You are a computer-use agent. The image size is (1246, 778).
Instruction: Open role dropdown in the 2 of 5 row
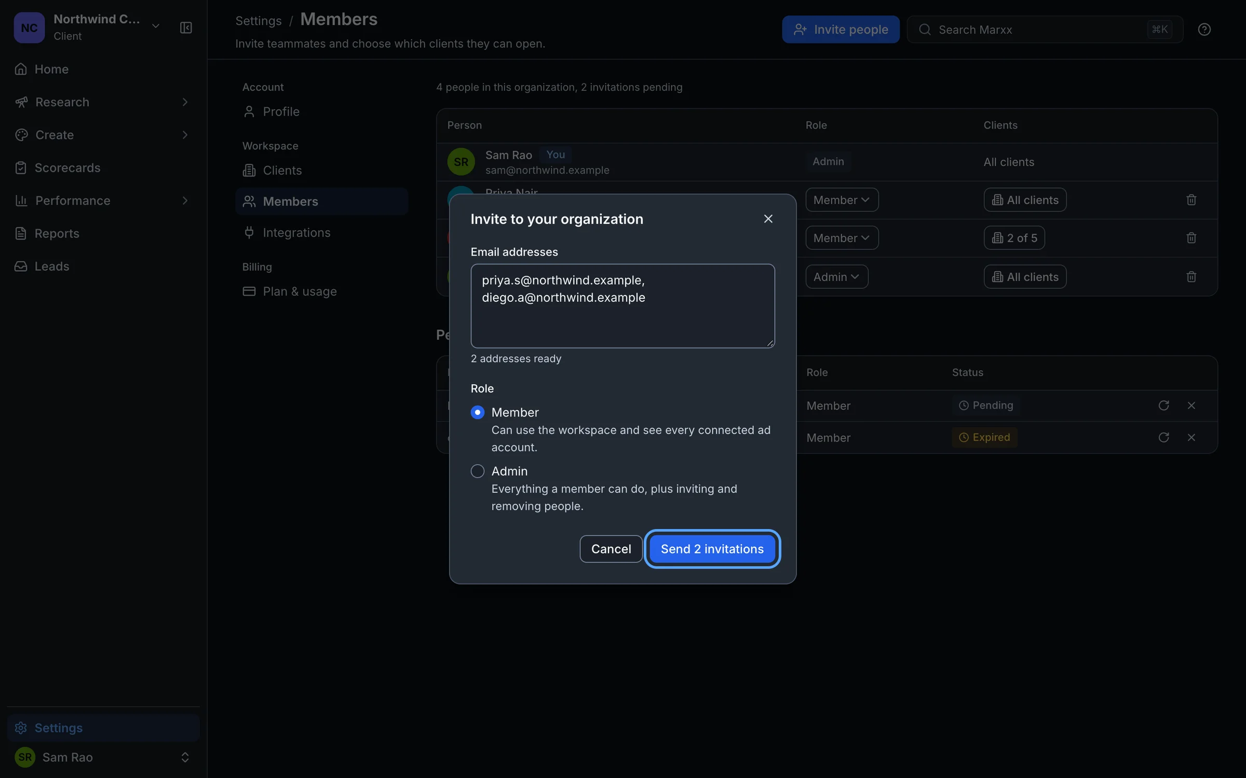[x=842, y=238]
